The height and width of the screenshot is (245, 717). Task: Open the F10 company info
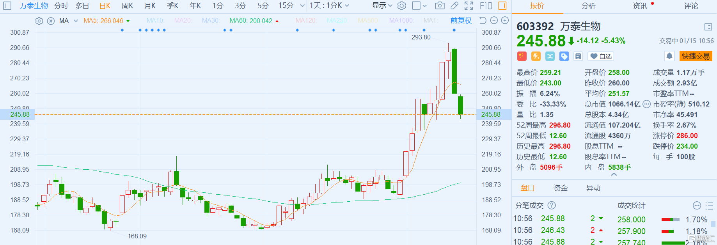click(x=486, y=6)
